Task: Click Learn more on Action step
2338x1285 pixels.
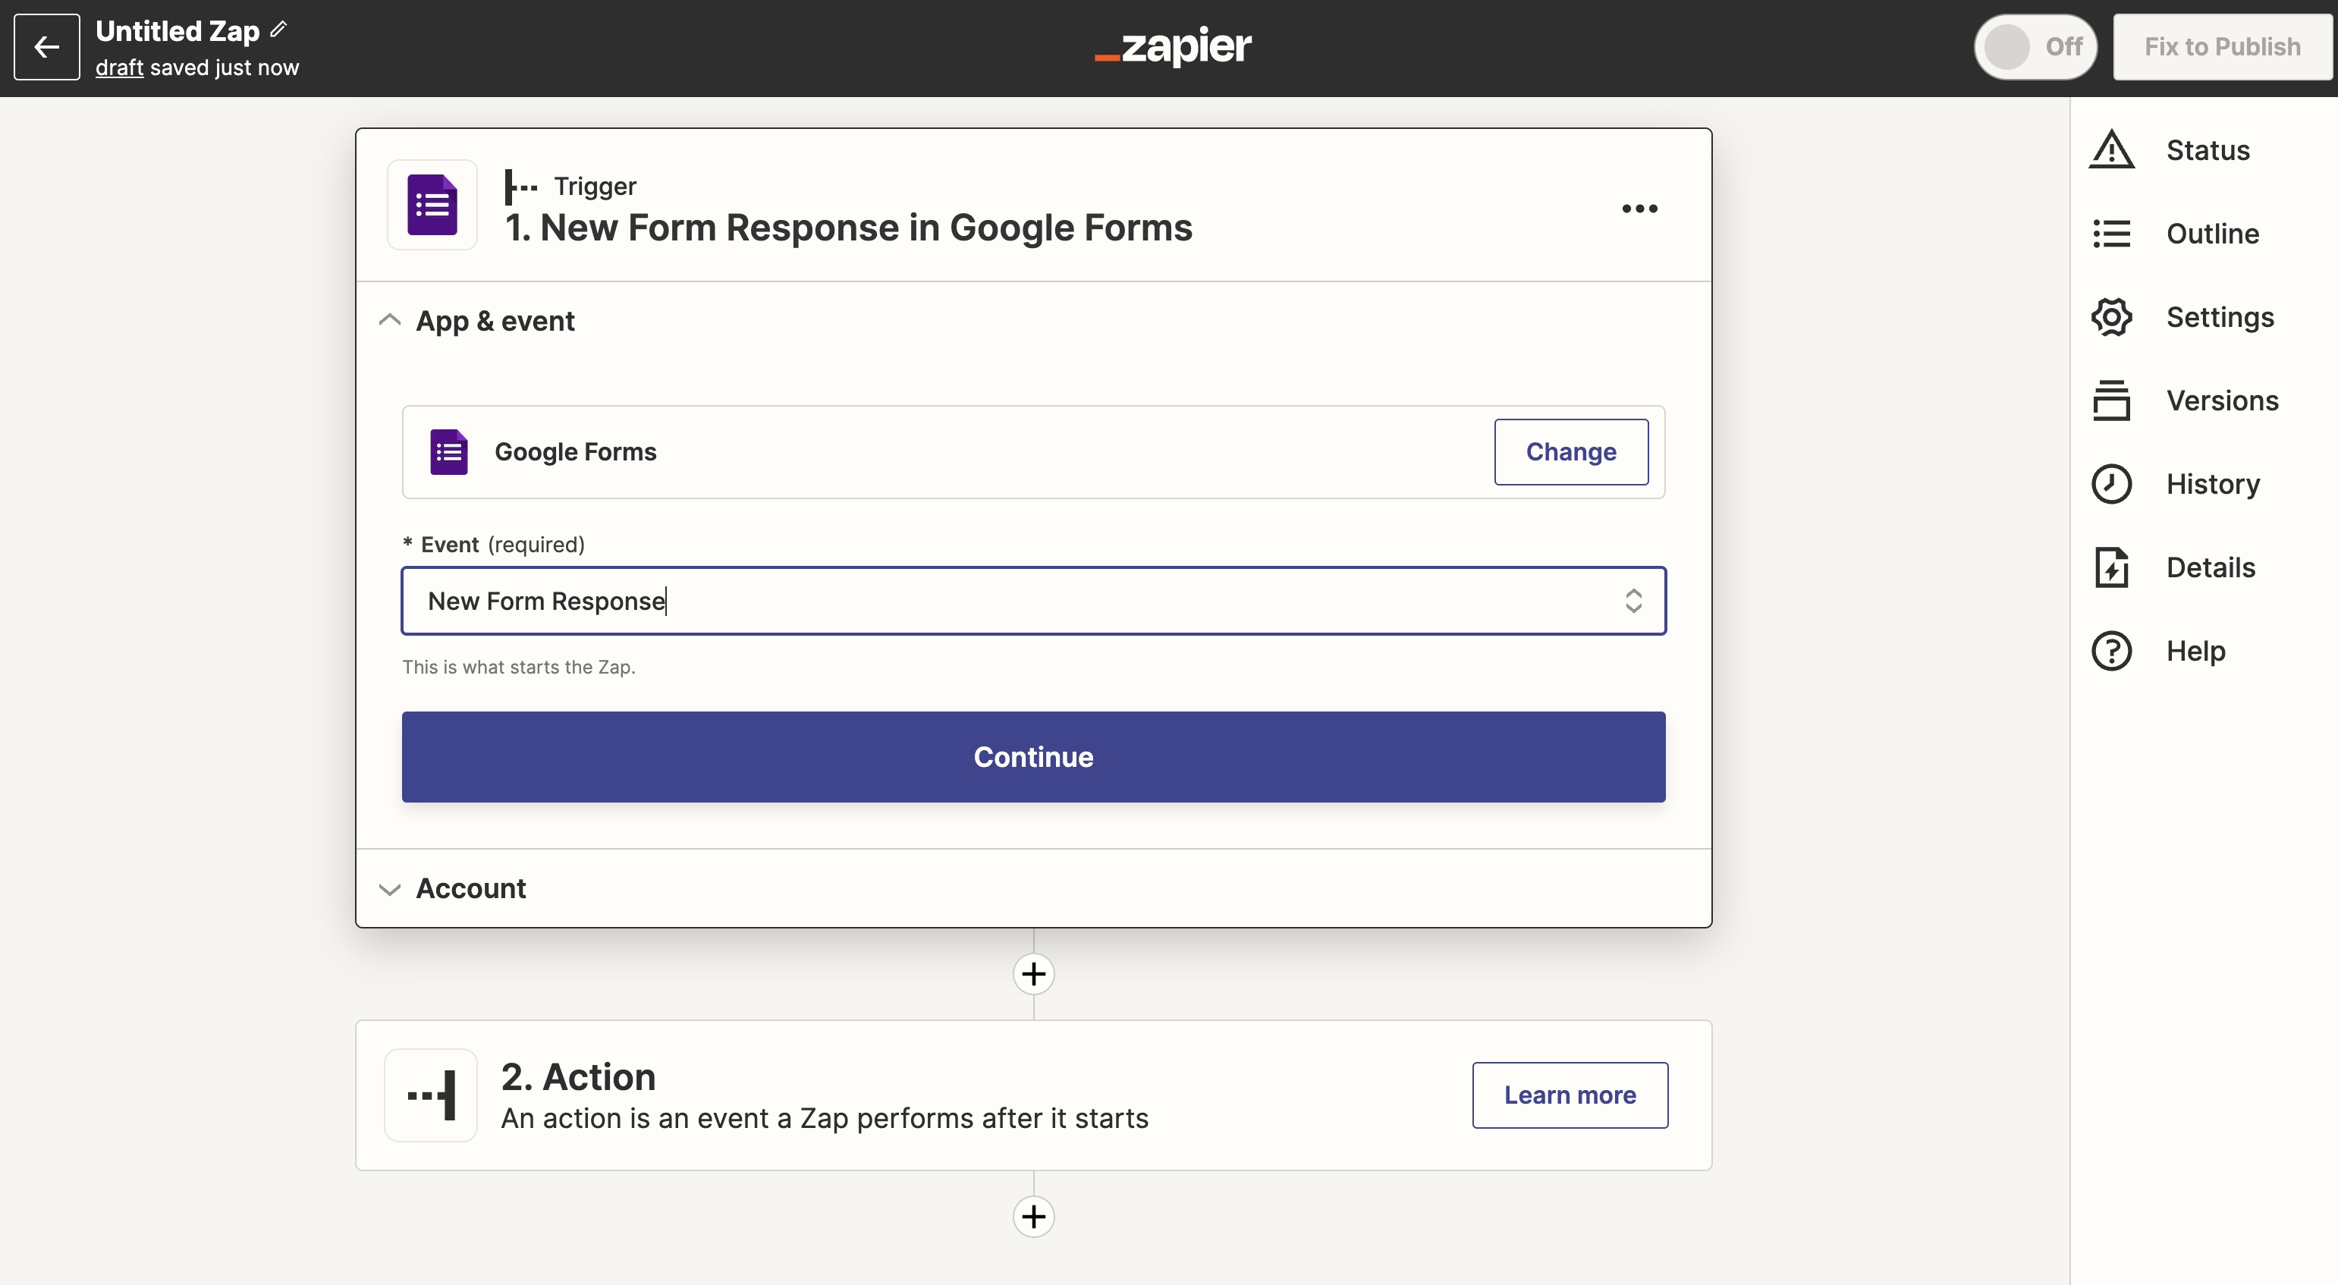Action: pos(1570,1095)
